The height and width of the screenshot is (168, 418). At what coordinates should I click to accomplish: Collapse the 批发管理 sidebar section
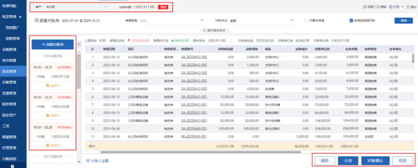(20, 17)
